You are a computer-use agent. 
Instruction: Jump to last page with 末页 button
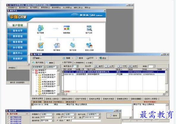133,66
